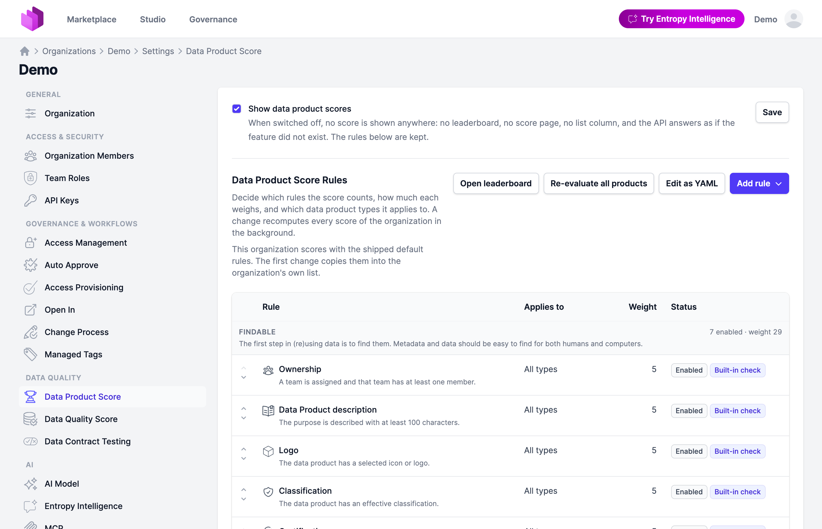The image size is (822, 529).
Task: Click Open leaderboard button
Action: click(496, 183)
